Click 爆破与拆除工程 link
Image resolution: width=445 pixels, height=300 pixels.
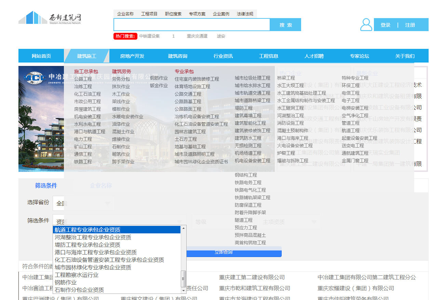pos(293,161)
